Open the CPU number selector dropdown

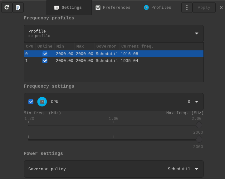pyautogui.click(x=196, y=102)
